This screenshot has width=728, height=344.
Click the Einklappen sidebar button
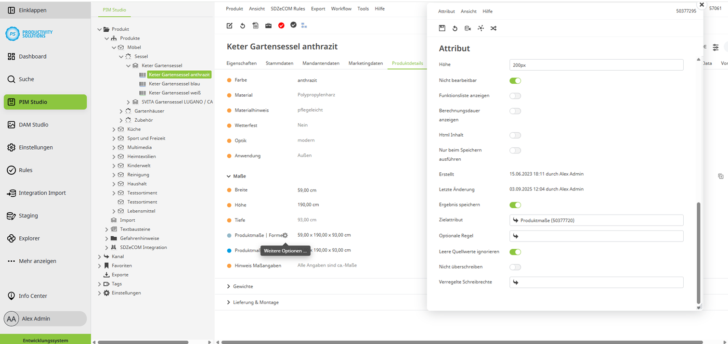coord(32,10)
